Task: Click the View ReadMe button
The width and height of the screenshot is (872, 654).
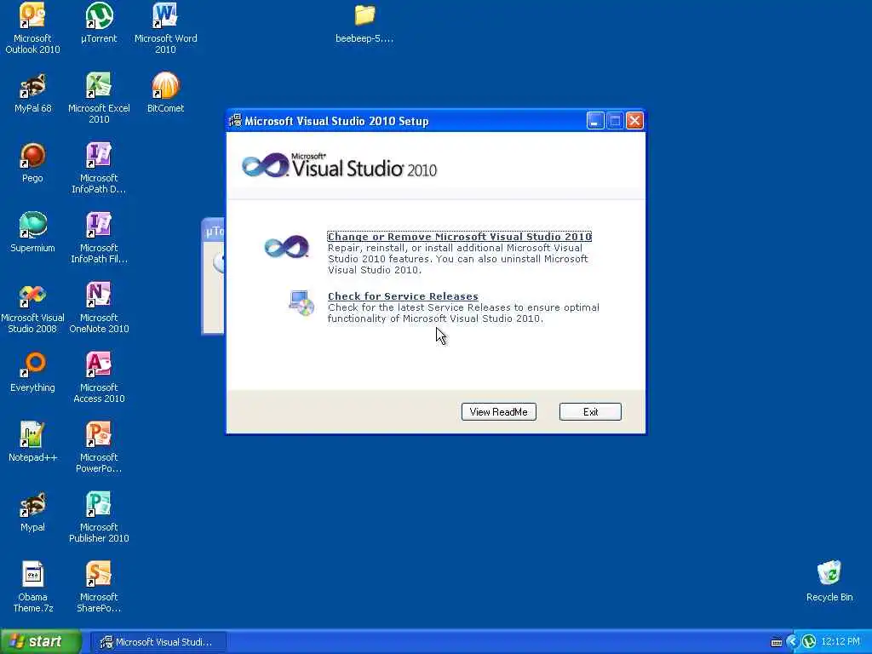Action: click(x=499, y=412)
